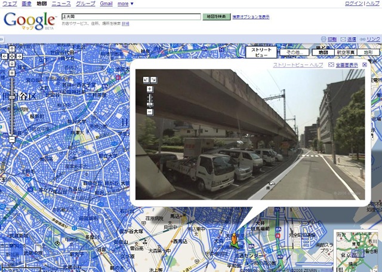Click the map search input field
Screen dimensions: 382x272
(131, 17)
